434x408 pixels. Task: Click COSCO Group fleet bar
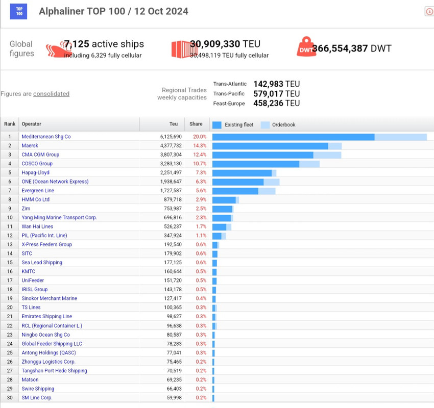tap(256, 164)
